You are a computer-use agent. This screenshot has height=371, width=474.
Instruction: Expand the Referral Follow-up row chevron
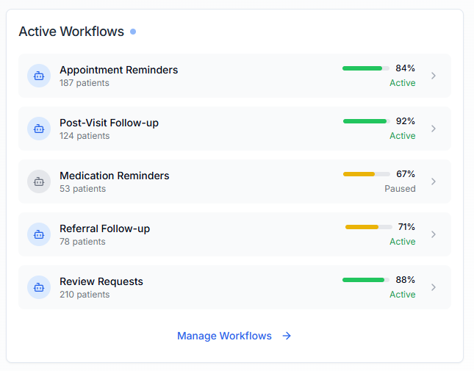coord(434,234)
